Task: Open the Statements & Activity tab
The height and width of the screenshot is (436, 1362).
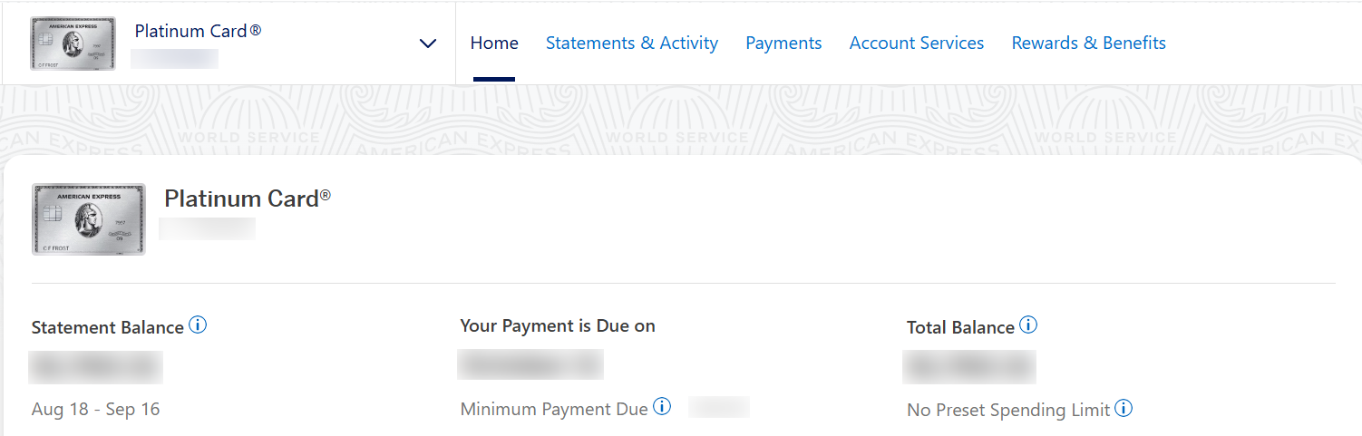Action: coord(632,44)
